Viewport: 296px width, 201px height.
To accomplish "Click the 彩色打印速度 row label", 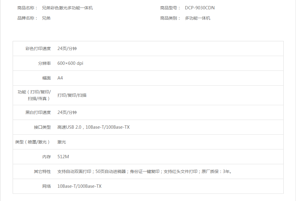I will (x=38, y=49).
